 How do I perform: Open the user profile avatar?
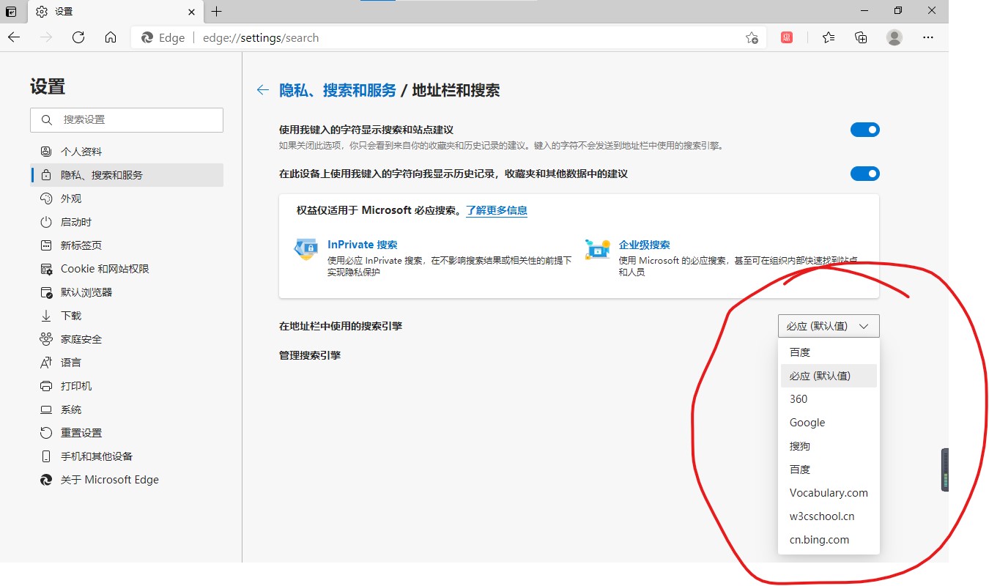coord(894,37)
